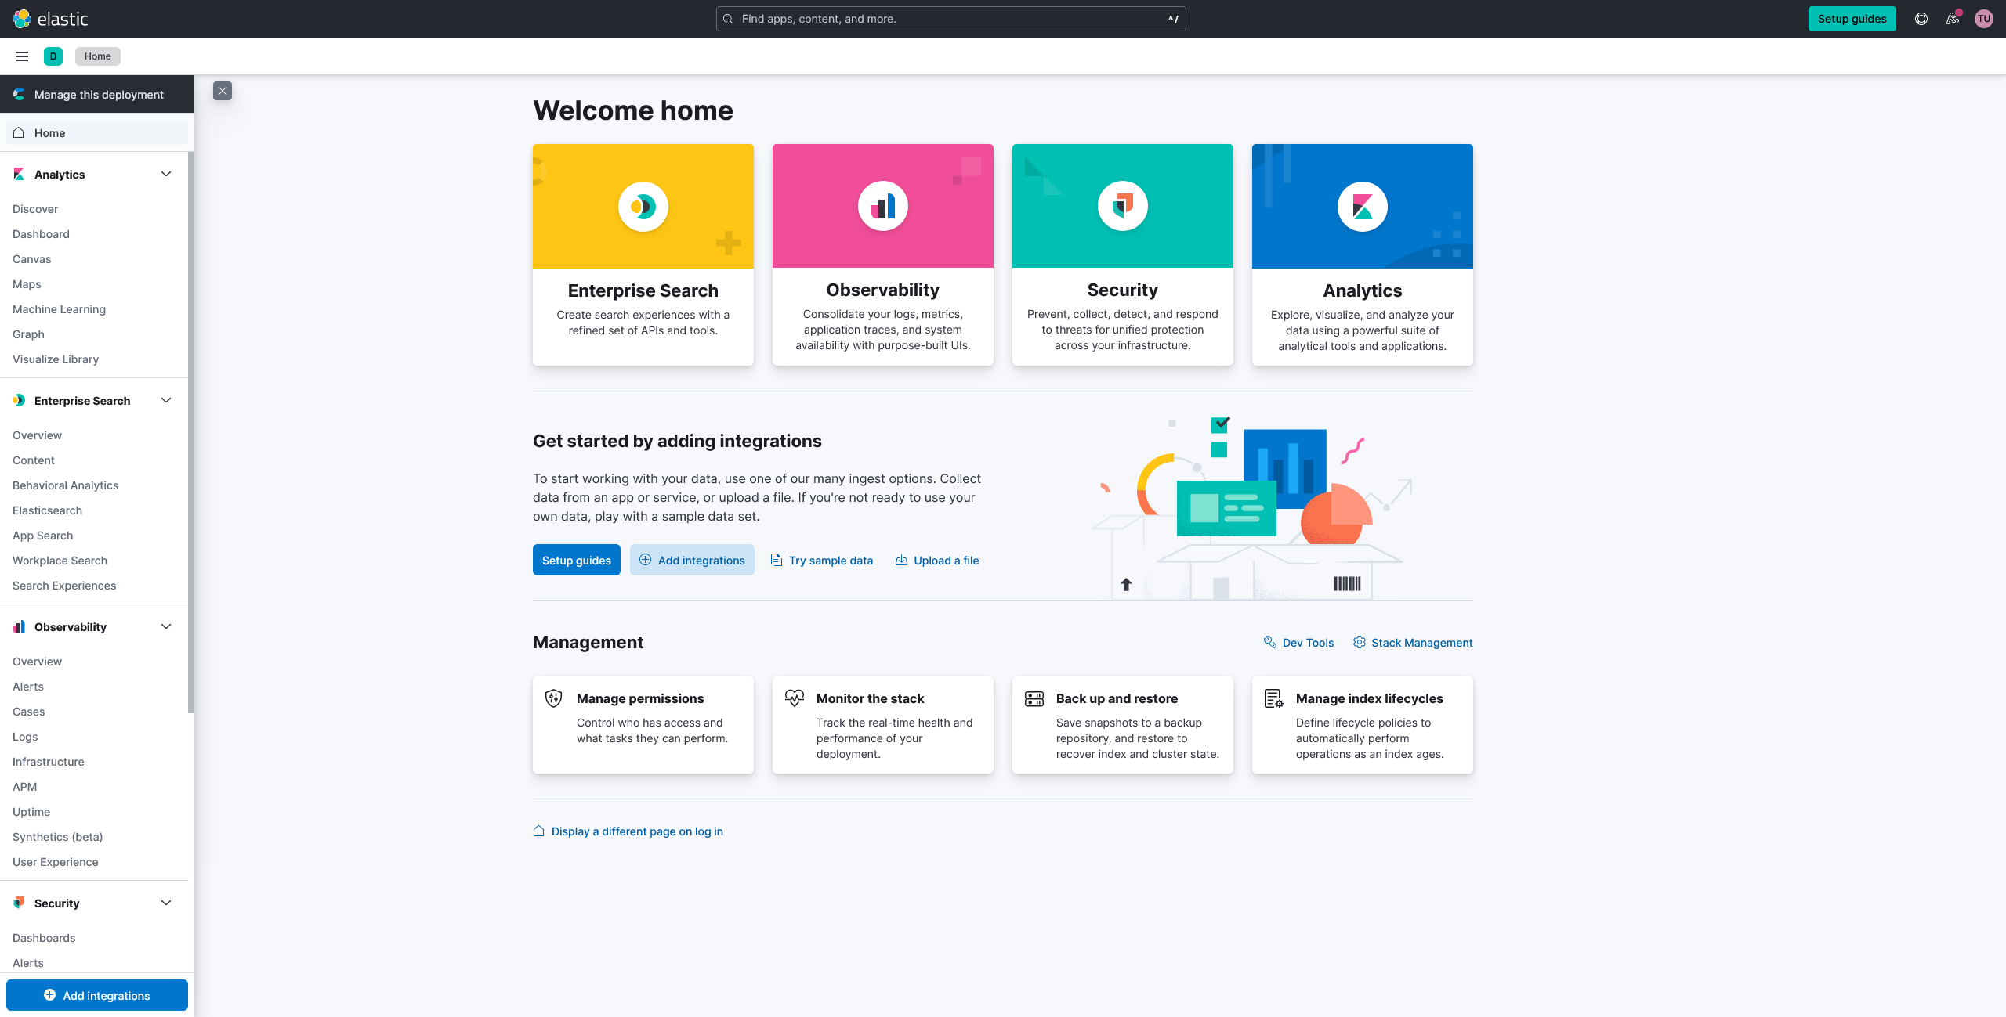The width and height of the screenshot is (2006, 1017).
Task: Click Manage this deployment link
Action: click(97, 94)
